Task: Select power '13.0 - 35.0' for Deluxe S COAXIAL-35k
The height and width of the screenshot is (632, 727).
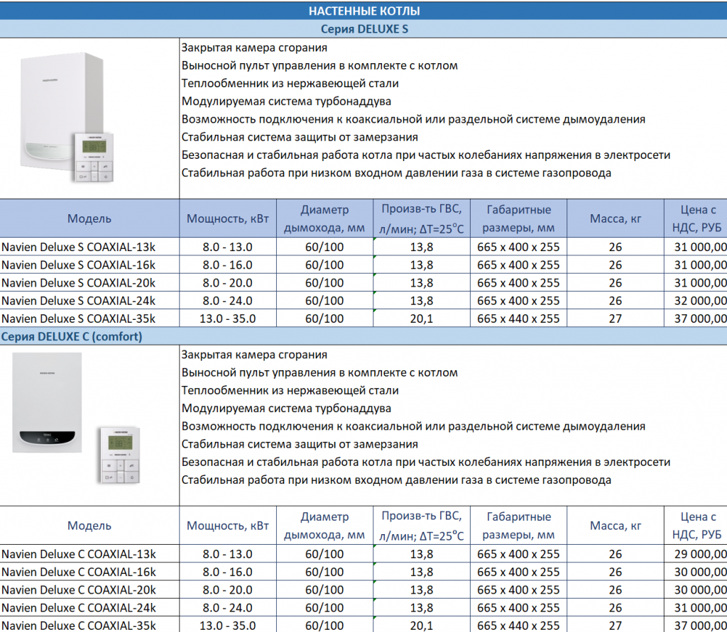Action: point(228,318)
